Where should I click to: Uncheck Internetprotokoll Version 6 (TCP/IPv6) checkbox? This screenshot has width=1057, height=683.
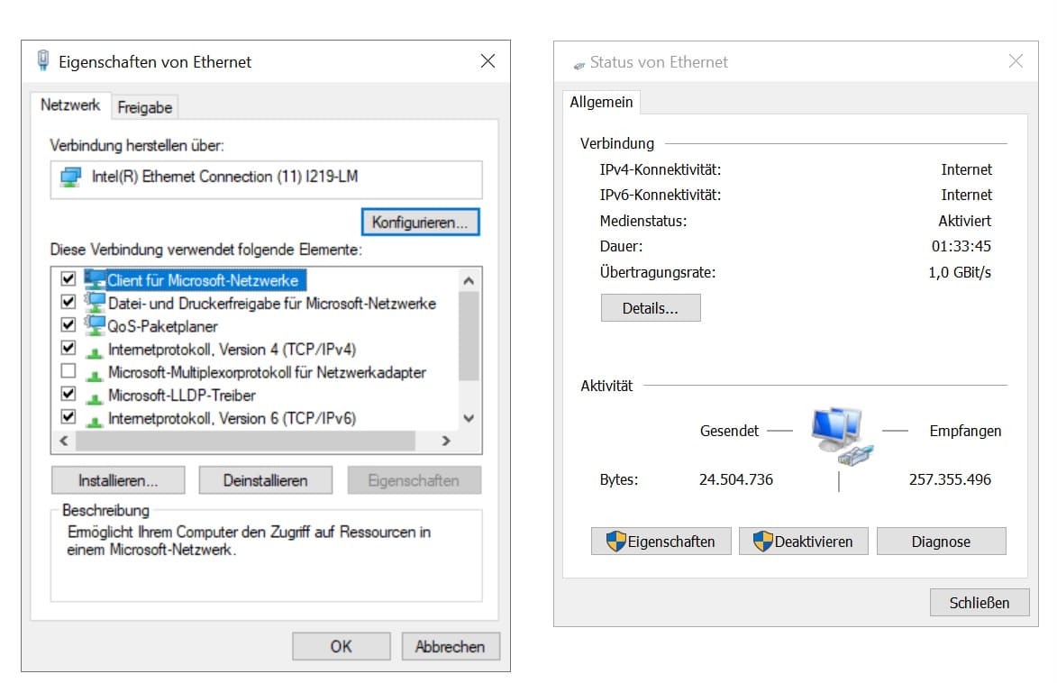pyautogui.click(x=68, y=417)
